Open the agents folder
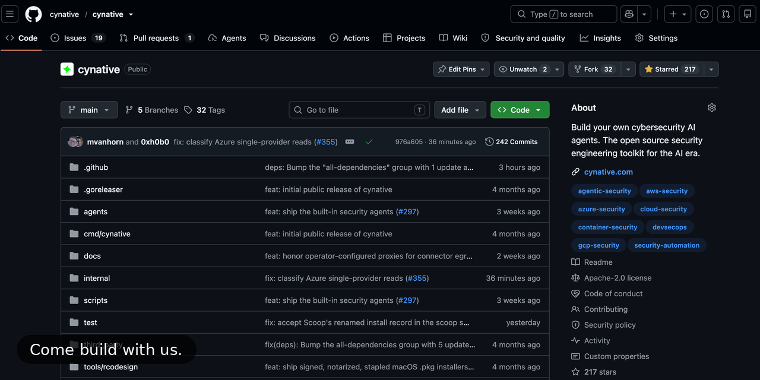 click(96, 212)
